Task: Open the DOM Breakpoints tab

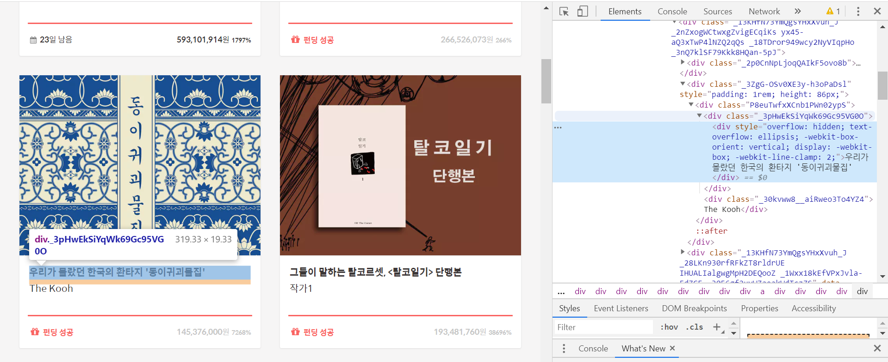Action: 694,308
